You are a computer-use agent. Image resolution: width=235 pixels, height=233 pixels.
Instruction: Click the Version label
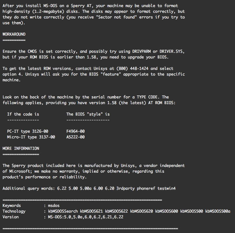click(x=11, y=217)
